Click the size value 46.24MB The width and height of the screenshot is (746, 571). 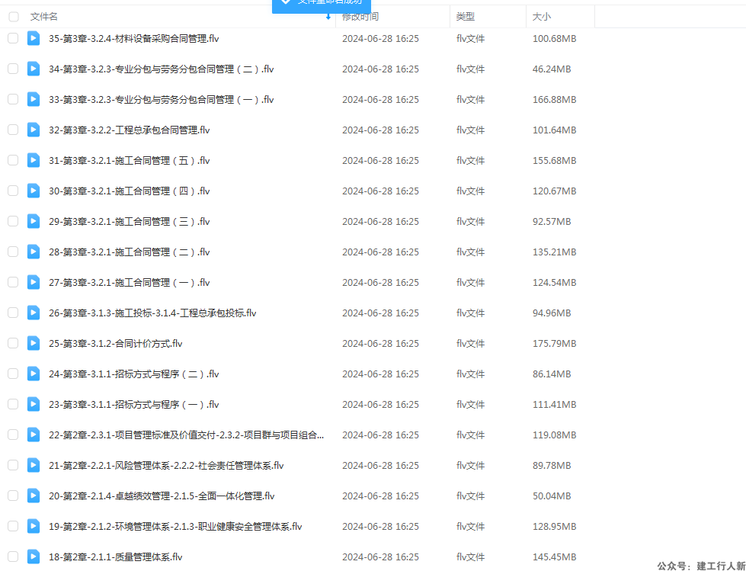pyautogui.click(x=552, y=69)
